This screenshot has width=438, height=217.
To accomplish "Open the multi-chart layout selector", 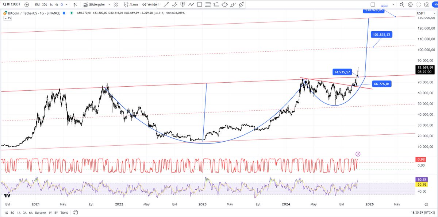I will tap(115, 4).
